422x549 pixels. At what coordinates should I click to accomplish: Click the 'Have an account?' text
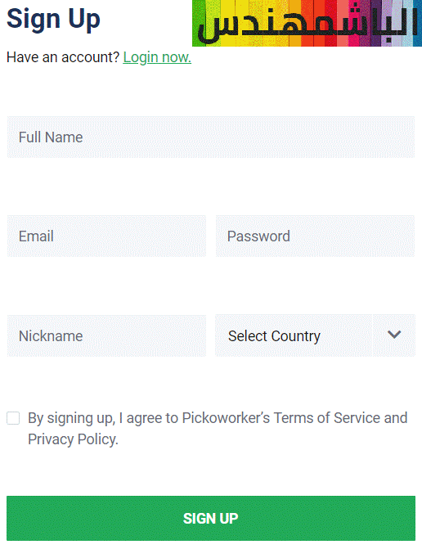click(x=63, y=57)
